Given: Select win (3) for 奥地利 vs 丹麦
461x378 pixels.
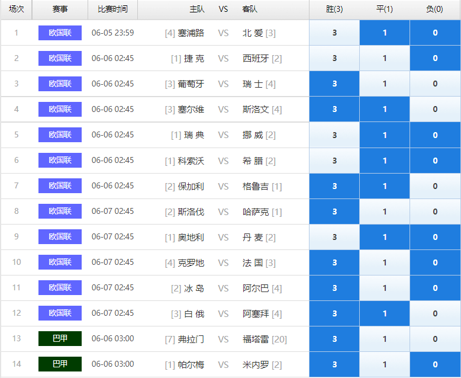Looking at the screenshot, I should point(334,237).
